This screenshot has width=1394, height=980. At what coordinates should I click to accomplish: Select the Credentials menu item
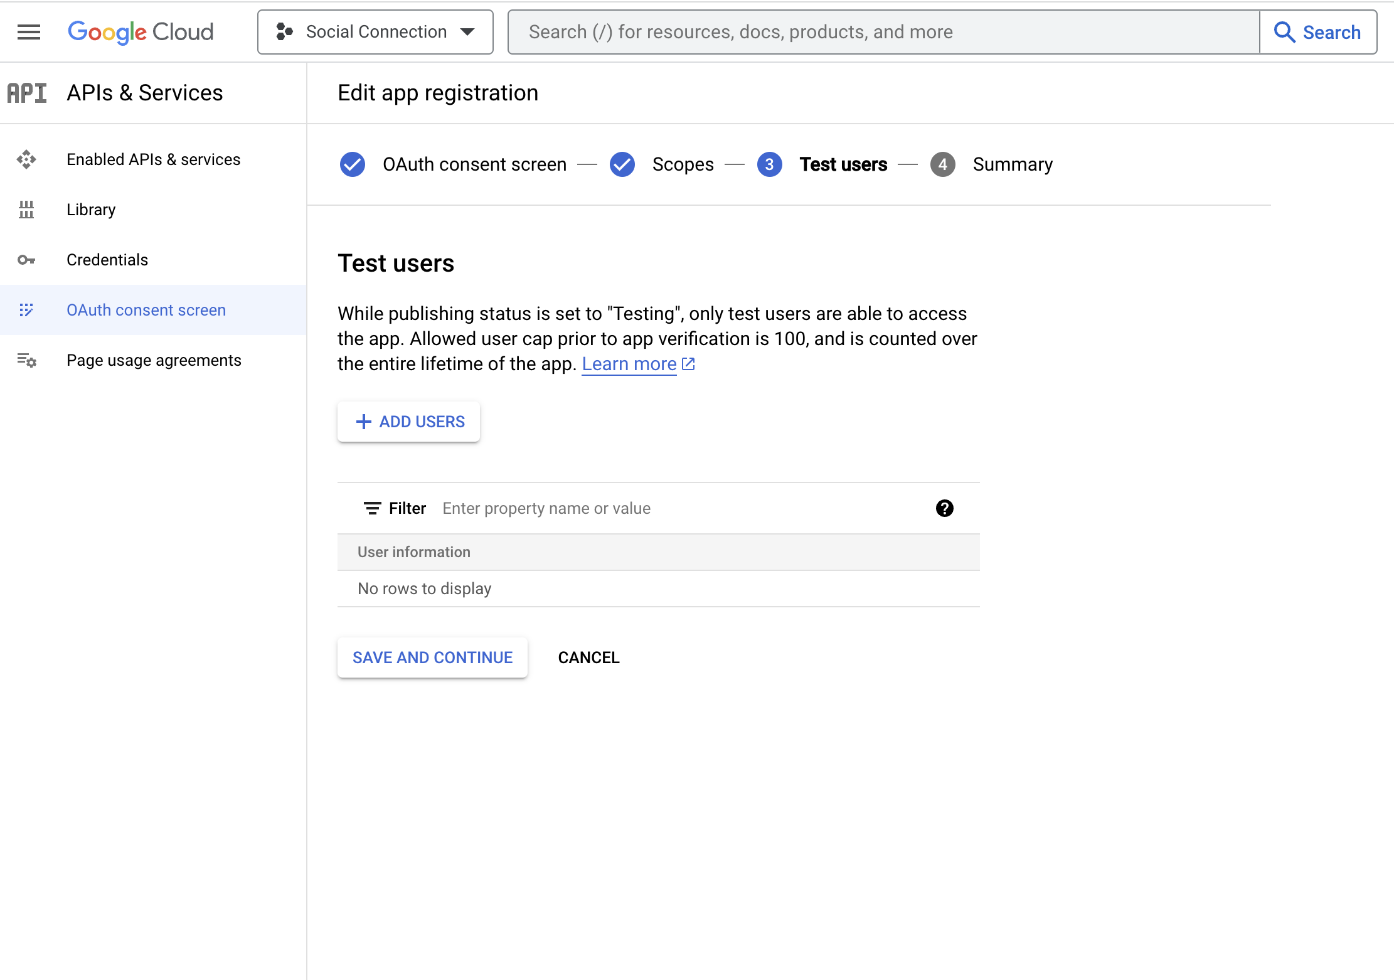(x=107, y=260)
